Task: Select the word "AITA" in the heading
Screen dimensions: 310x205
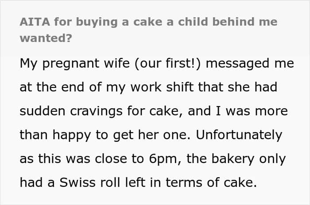Action: pyautogui.click(x=35, y=22)
